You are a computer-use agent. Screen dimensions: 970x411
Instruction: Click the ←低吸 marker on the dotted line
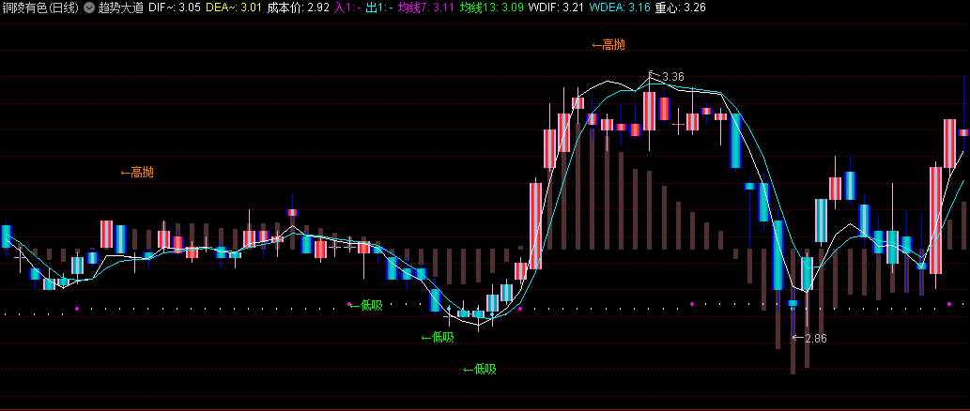click(366, 305)
